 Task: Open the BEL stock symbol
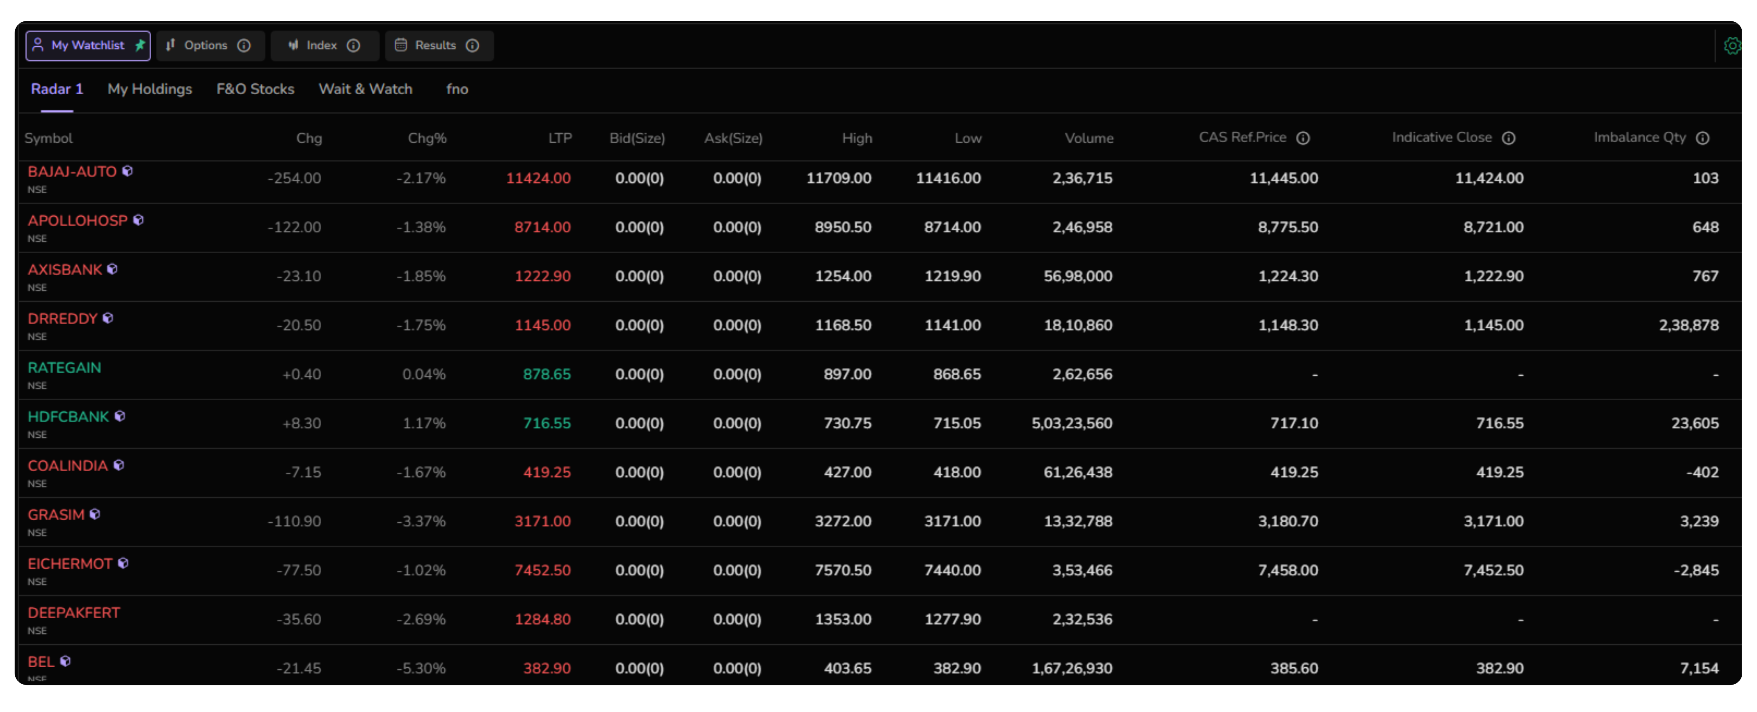41,662
